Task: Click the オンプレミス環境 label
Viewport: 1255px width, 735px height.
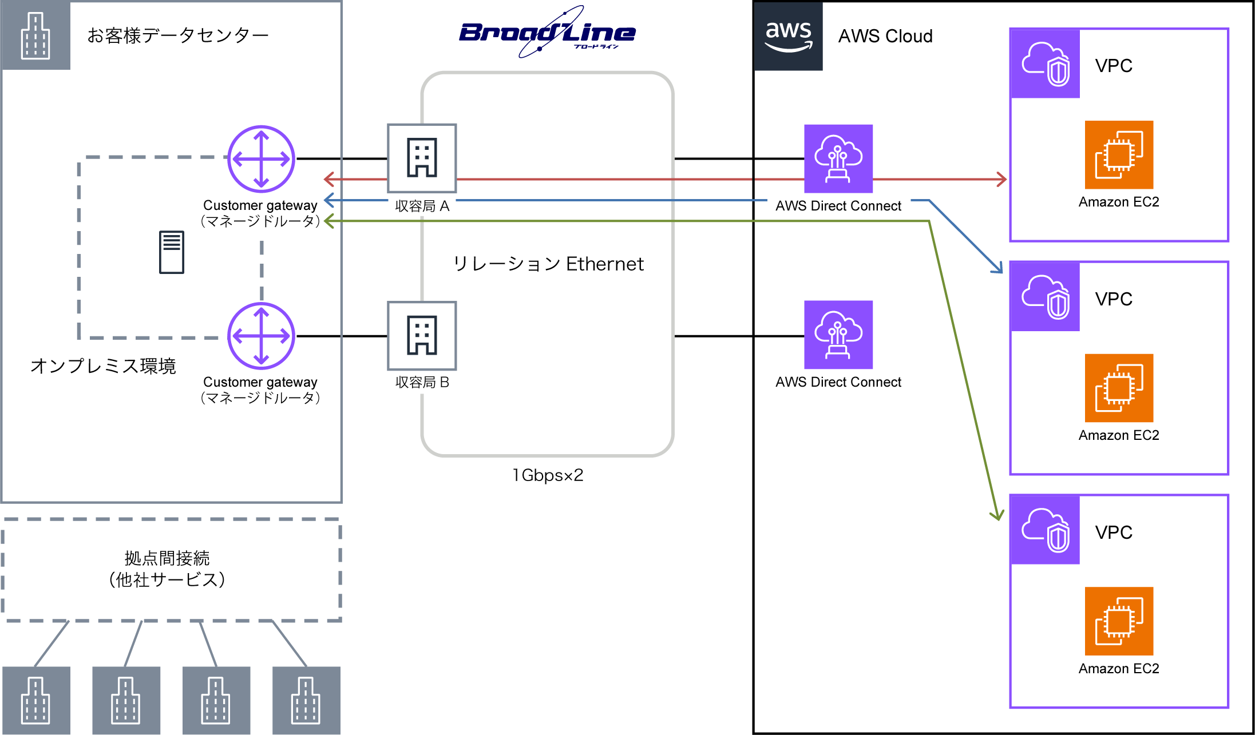Action: click(x=103, y=366)
